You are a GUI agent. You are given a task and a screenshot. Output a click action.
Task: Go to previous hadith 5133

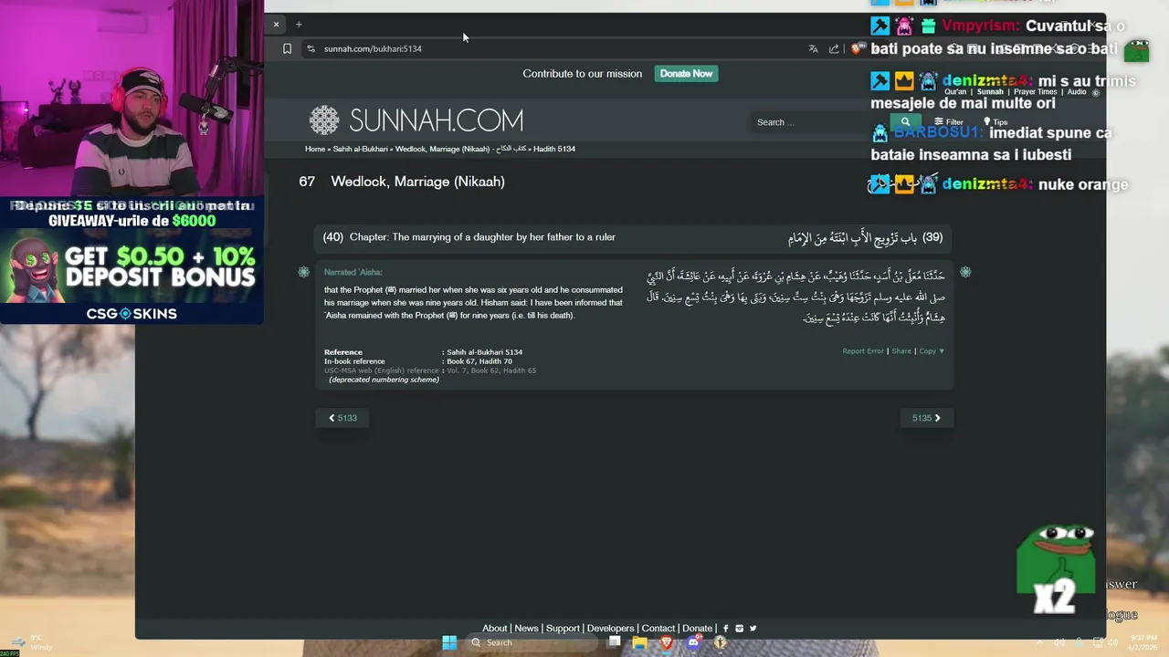click(342, 418)
